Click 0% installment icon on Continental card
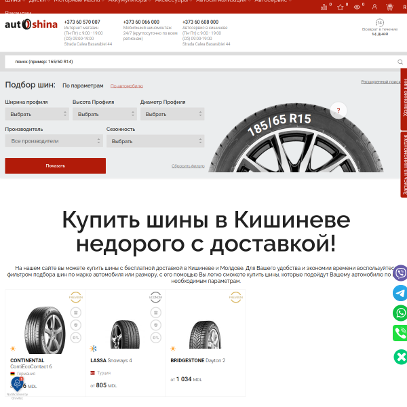This screenshot has height=407, width=407. 76,337
